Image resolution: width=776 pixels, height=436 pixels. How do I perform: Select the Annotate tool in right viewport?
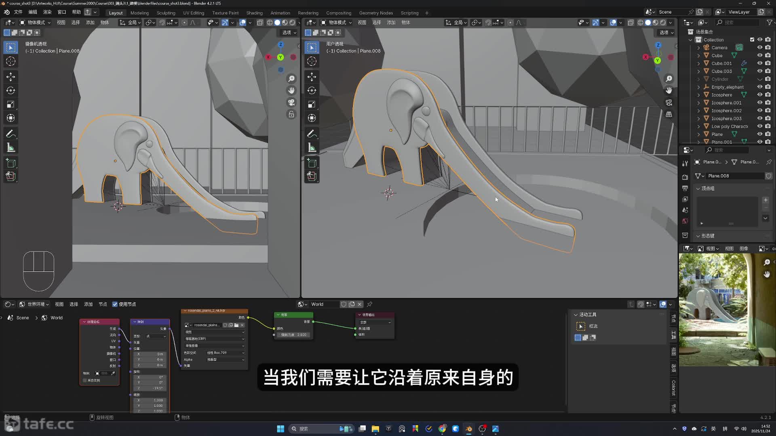coord(312,134)
